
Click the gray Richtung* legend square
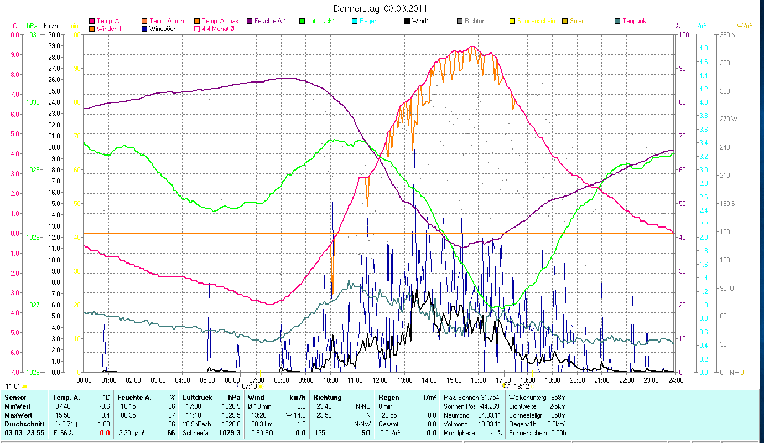click(x=460, y=21)
